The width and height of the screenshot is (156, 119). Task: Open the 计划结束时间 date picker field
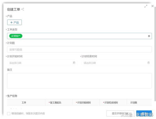pyautogui.click(x=117, y=63)
